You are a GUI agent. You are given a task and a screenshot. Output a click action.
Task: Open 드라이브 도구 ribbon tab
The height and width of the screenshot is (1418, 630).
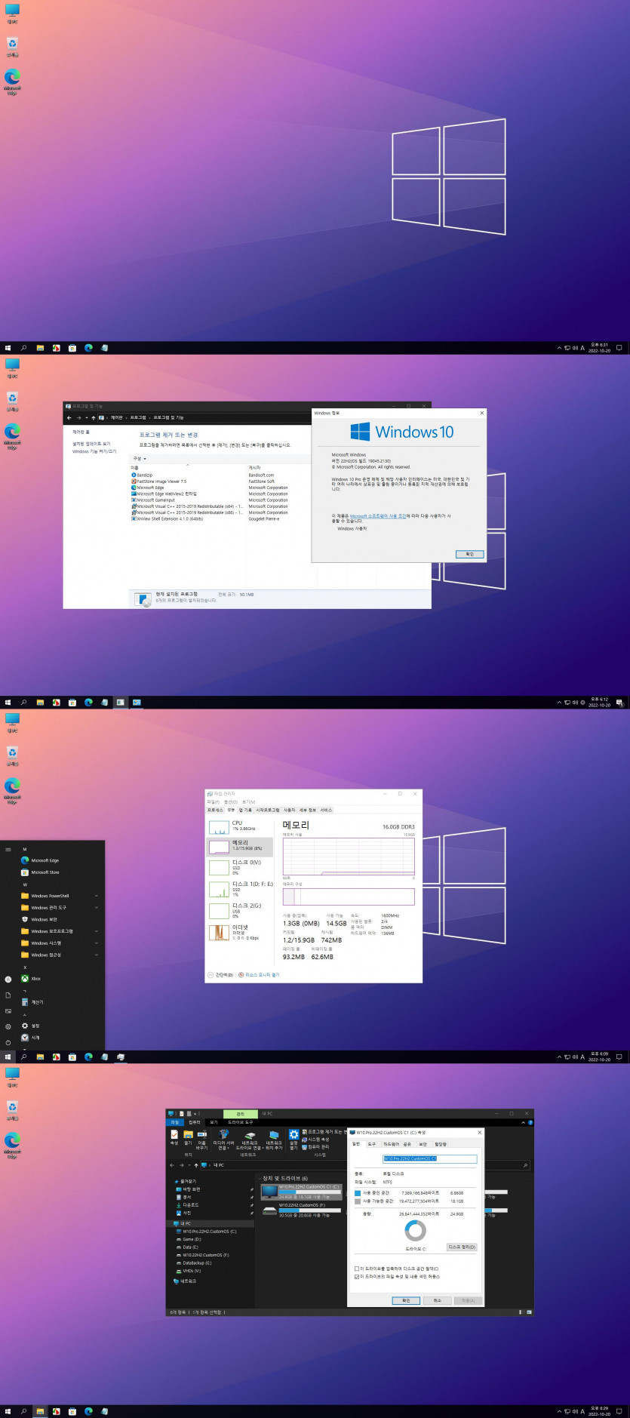pyautogui.click(x=240, y=1122)
